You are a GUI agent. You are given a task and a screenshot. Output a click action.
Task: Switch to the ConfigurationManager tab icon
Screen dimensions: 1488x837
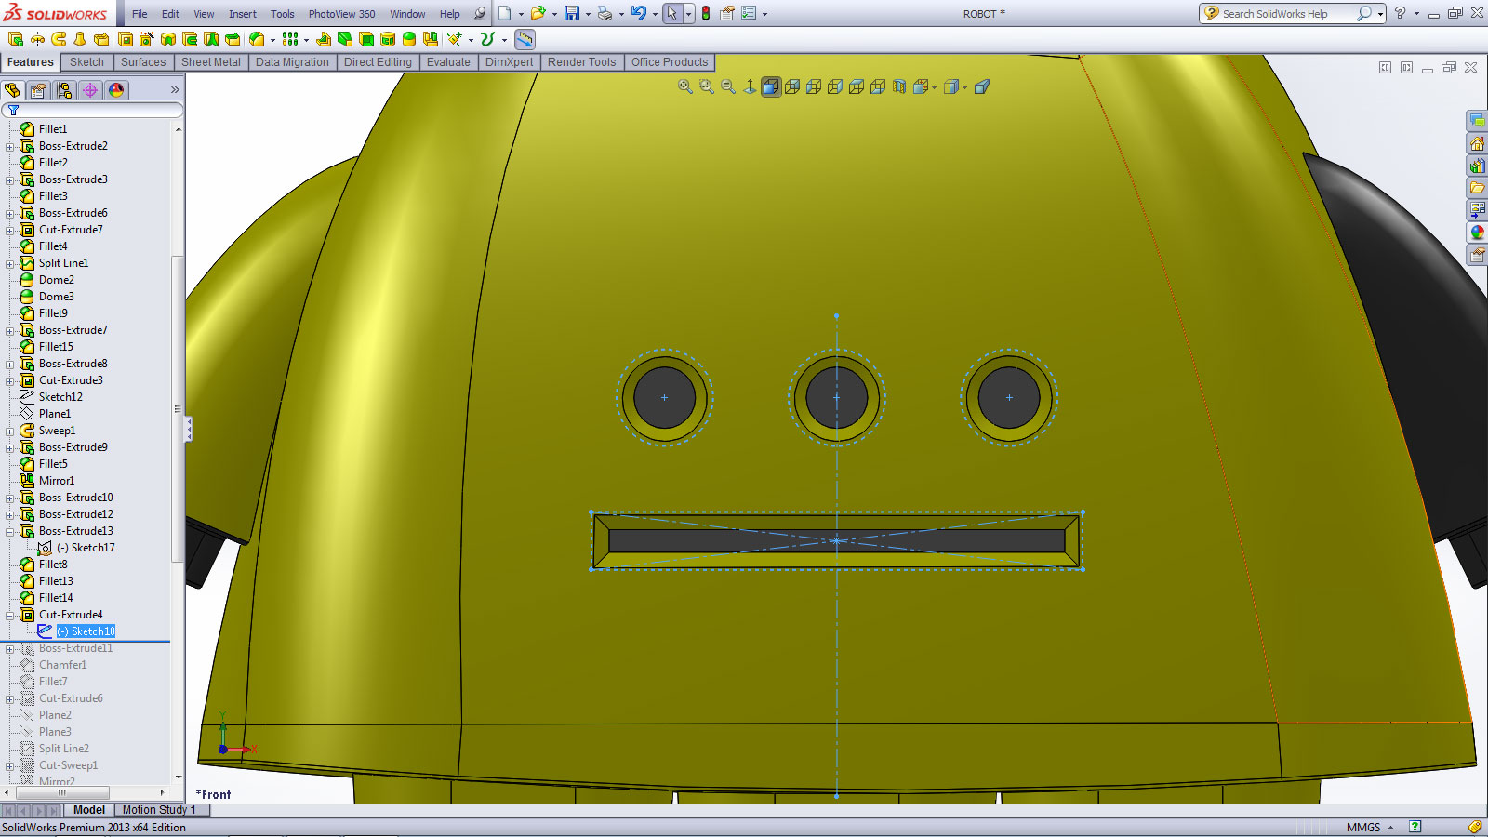pos(64,90)
